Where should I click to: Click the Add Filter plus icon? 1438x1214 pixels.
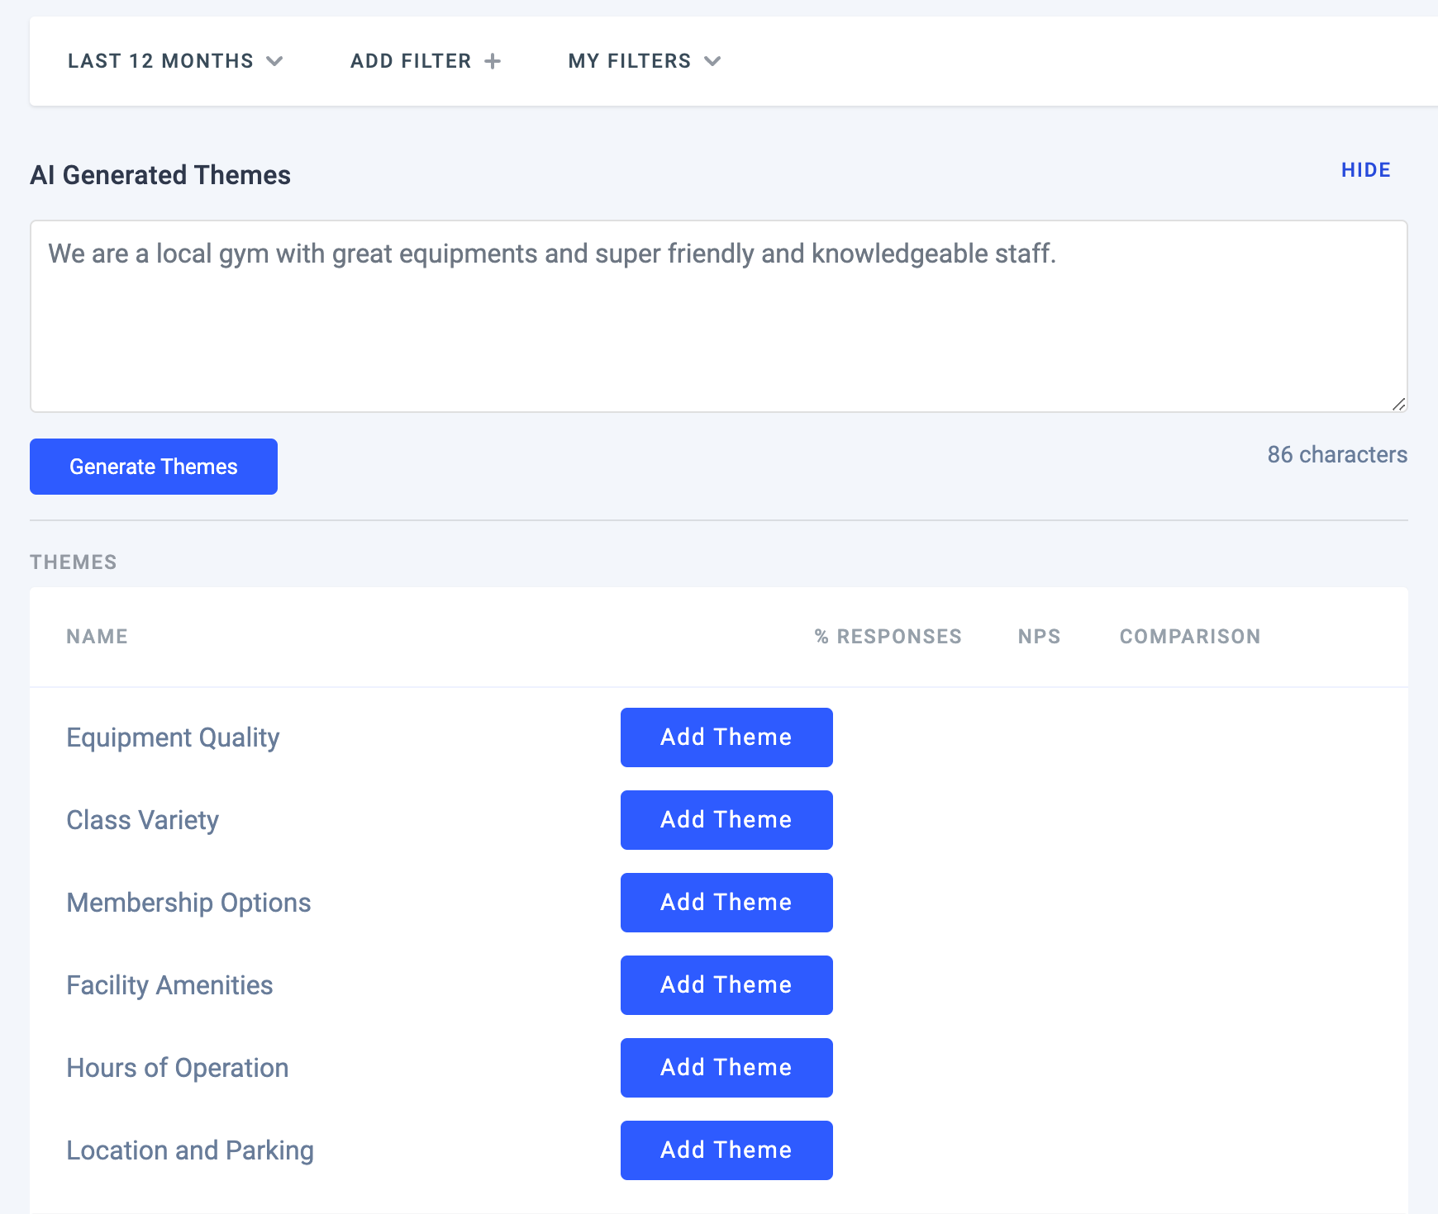(x=493, y=61)
